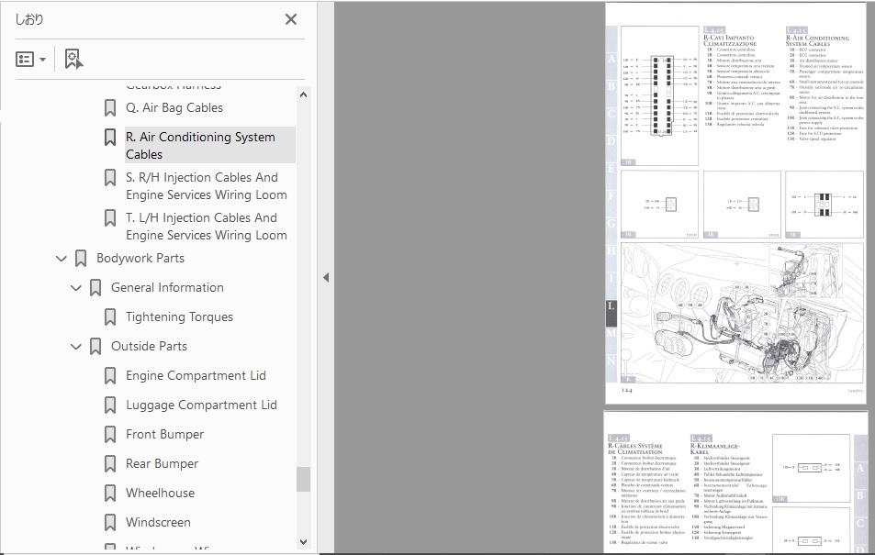Viewport: 875px width, 555px height.
Task: Open the Outside Parts bookmark
Action: click(149, 346)
